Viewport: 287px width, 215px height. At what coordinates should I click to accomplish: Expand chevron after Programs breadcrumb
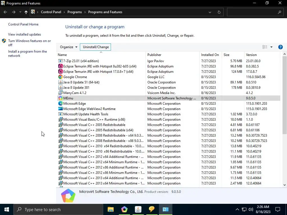85,12
